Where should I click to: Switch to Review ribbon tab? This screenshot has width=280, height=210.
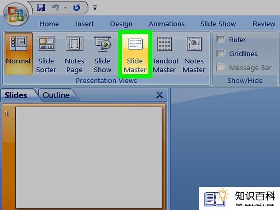[264, 24]
